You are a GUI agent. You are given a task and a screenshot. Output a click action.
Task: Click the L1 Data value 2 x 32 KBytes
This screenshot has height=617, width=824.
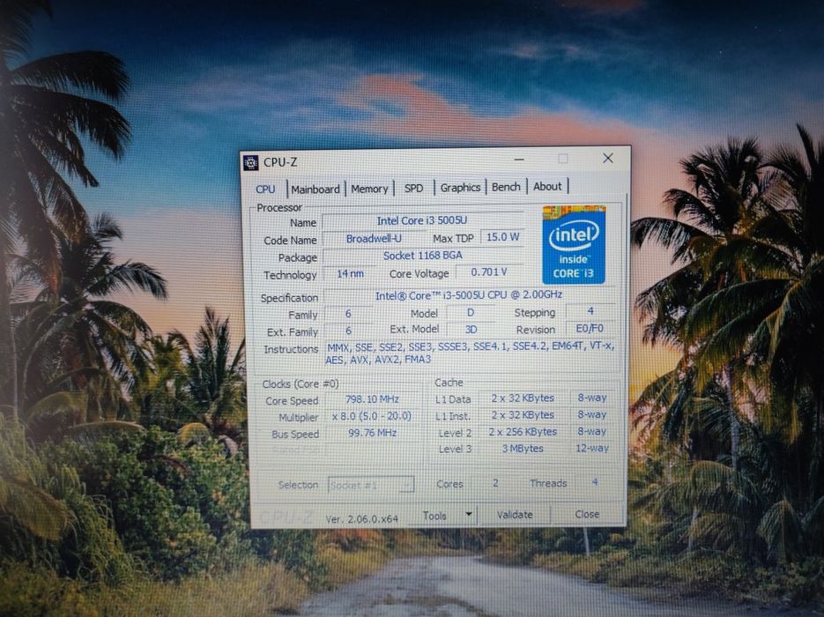click(523, 398)
